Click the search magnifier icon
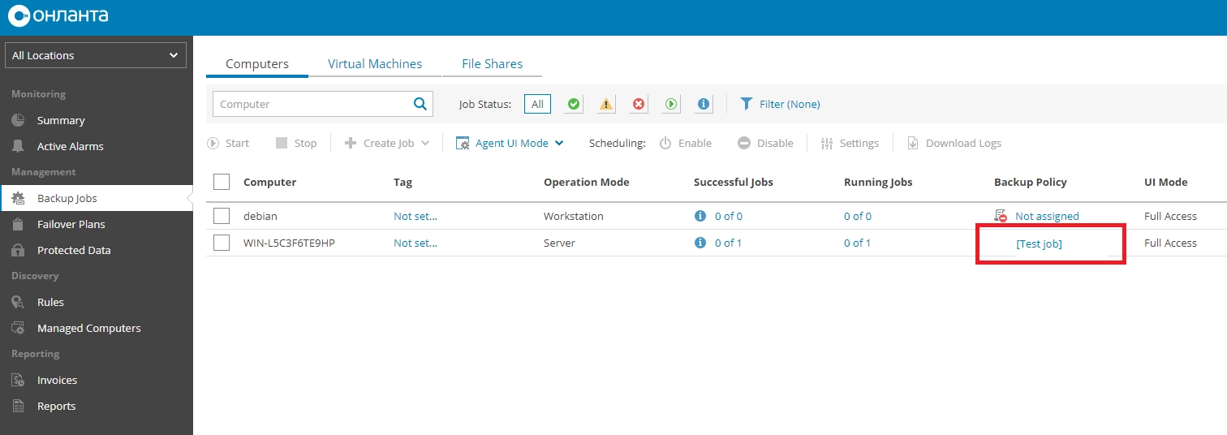This screenshot has height=435, width=1227. pos(420,104)
